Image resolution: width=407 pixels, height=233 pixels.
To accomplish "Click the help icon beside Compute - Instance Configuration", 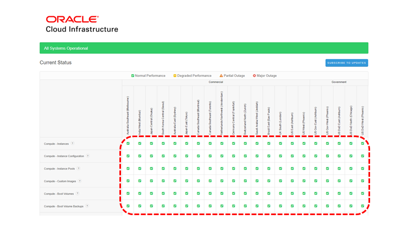I will (87, 156).
